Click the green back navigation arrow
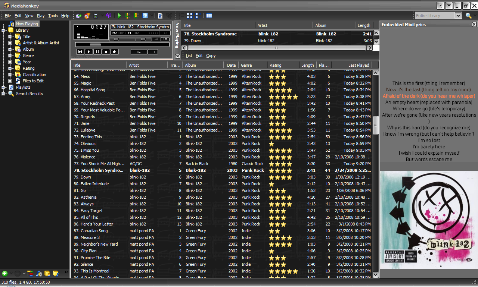Viewport: 478px width, 287px height. tap(5, 274)
